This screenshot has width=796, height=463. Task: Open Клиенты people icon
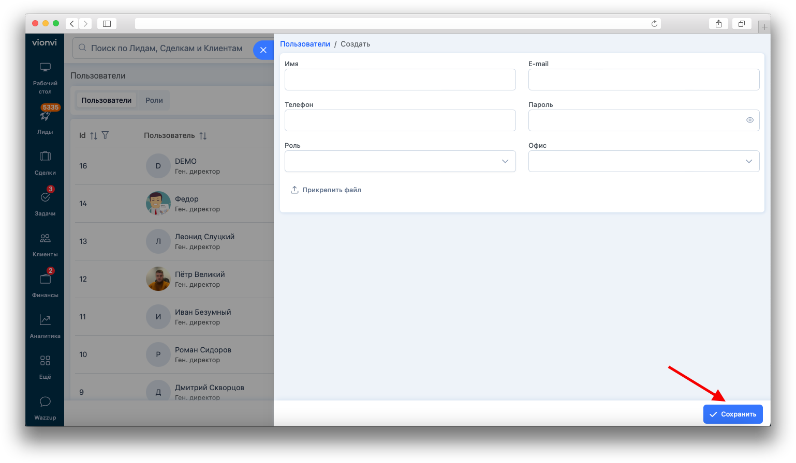pyautogui.click(x=45, y=238)
